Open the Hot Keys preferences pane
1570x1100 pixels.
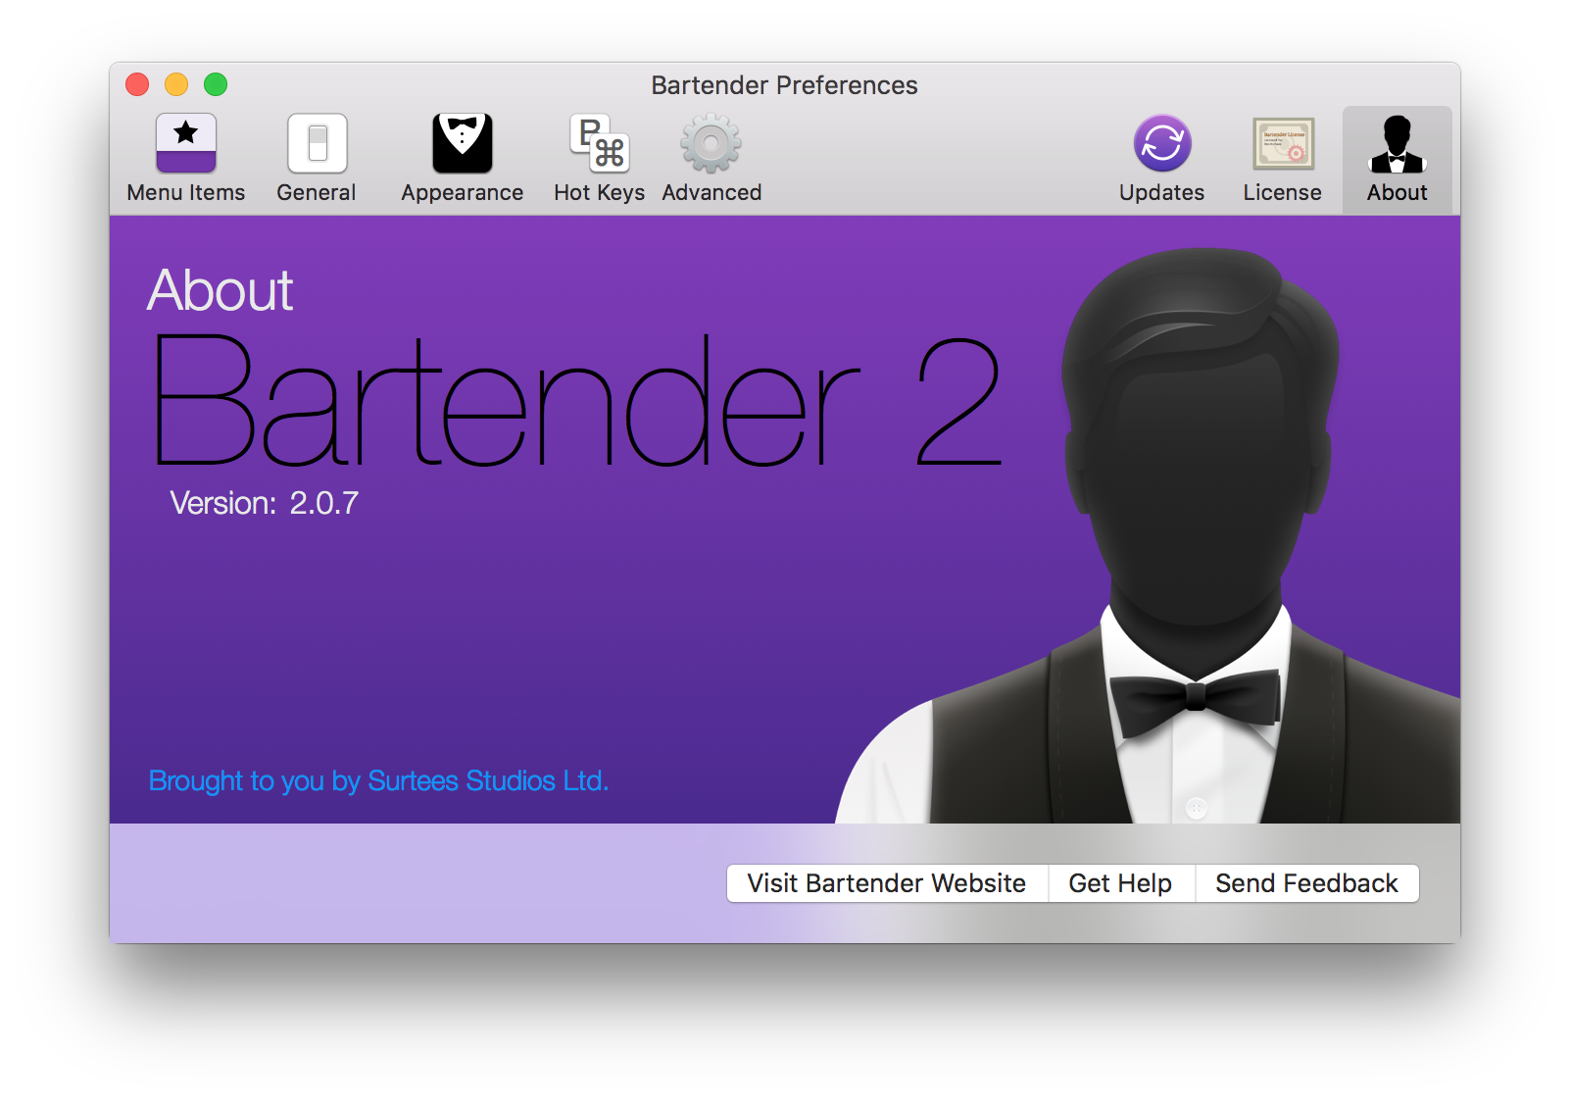pos(599,159)
